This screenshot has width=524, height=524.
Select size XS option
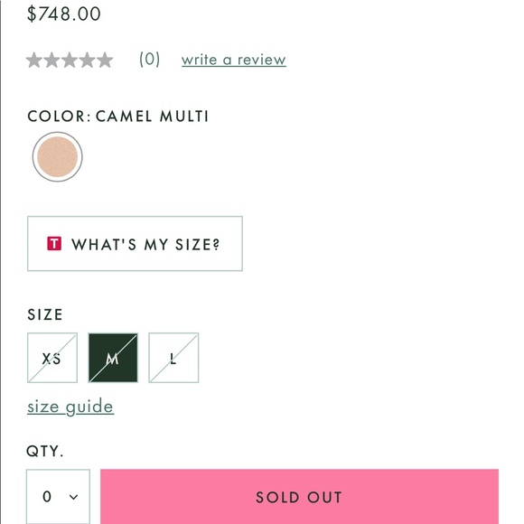click(x=52, y=358)
